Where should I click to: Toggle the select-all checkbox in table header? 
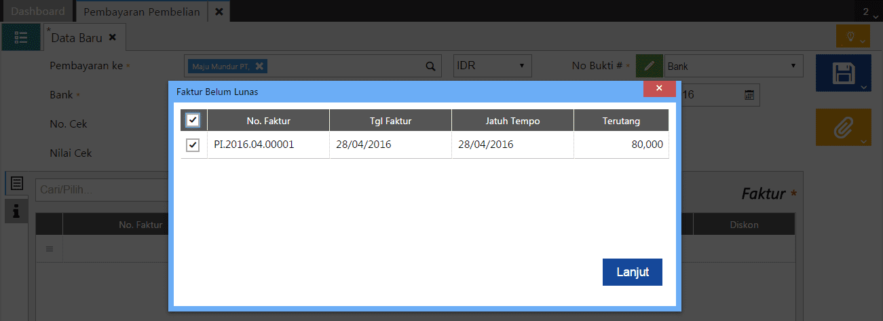point(193,121)
